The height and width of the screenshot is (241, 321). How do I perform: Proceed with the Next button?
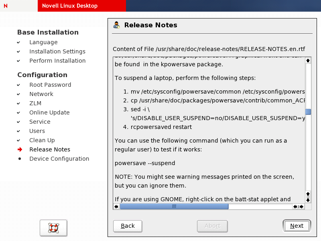(x=297, y=226)
